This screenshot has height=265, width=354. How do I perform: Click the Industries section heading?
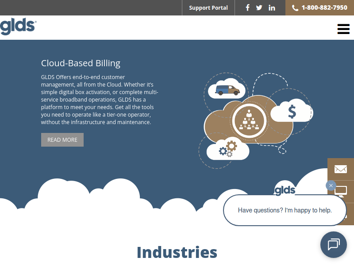(x=177, y=252)
